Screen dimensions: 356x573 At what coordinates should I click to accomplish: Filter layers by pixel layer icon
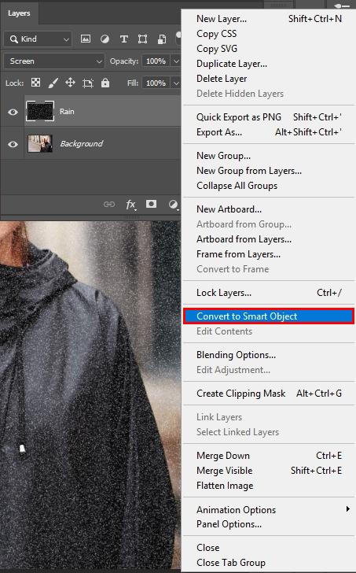(x=86, y=39)
